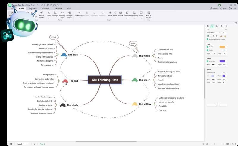Open the font family dropdown
238x146 pixels.
coord(214,32)
